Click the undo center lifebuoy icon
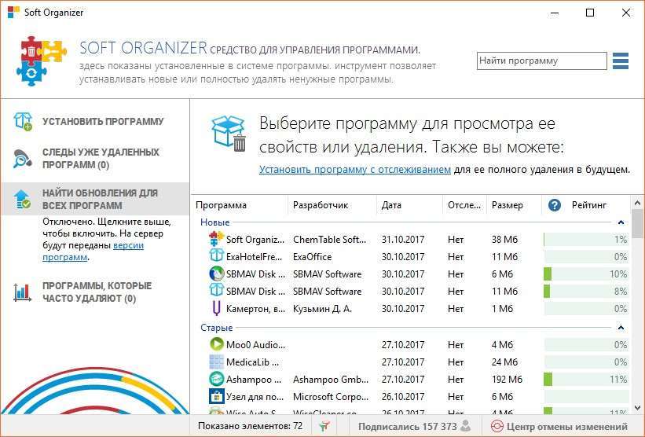 497,426
